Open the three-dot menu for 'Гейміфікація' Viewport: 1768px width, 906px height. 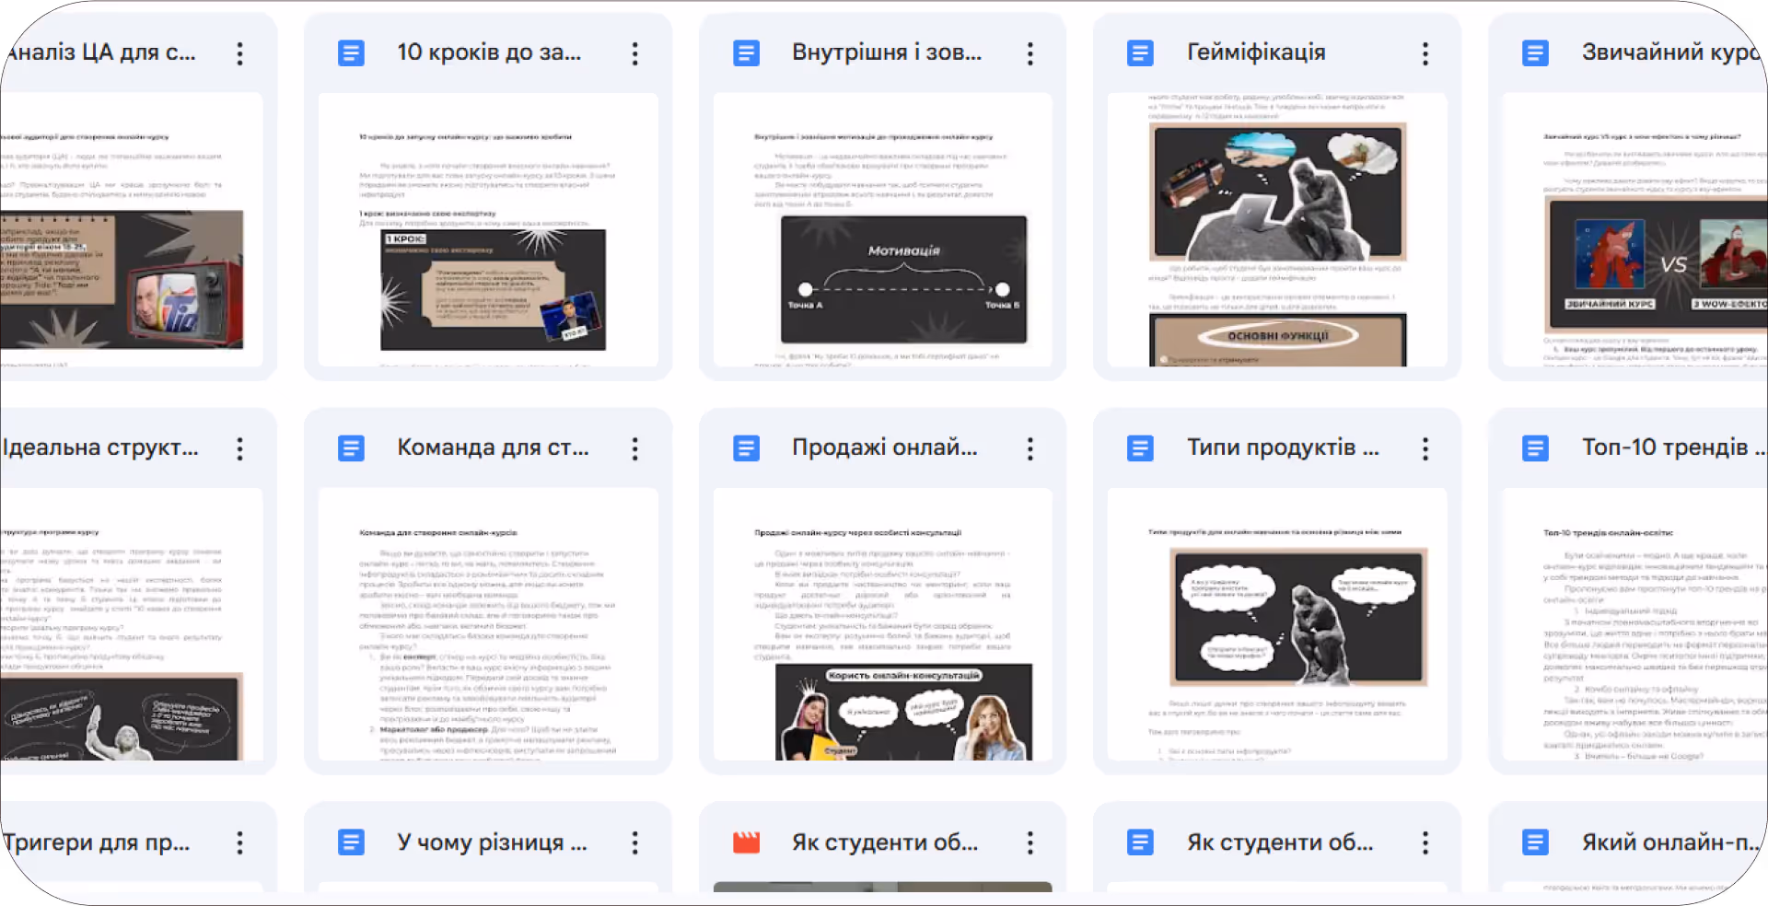pyautogui.click(x=1425, y=53)
